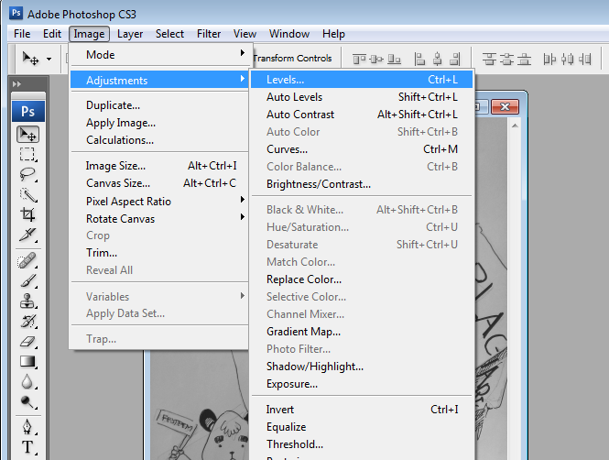Click Align Horizontal Centers icon

438,59
